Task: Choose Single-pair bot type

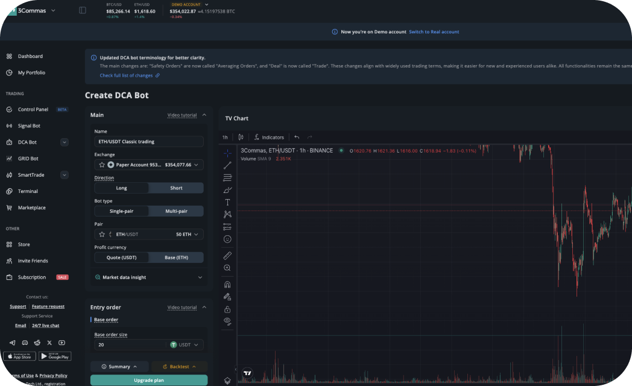Action: (x=122, y=211)
